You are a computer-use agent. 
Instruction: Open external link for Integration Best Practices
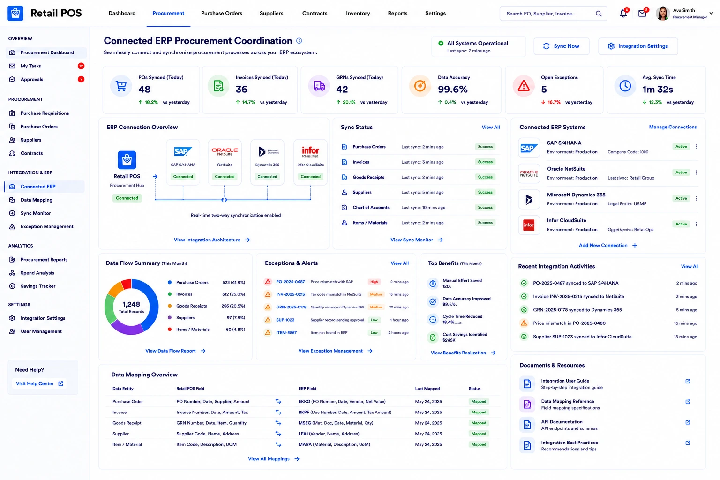click(688, 443)
